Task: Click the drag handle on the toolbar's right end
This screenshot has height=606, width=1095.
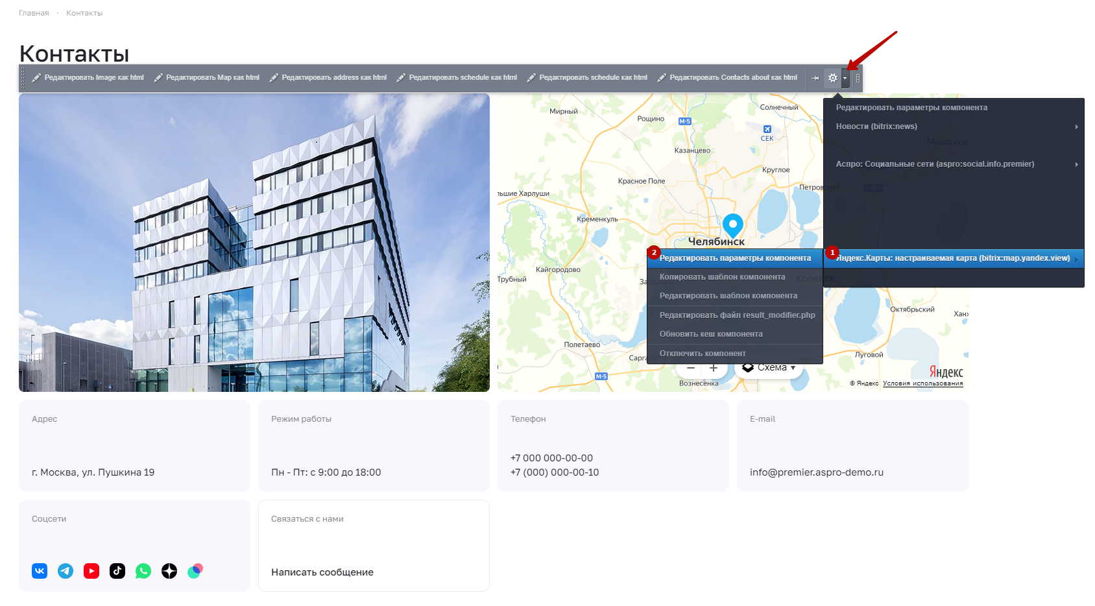Action: click(x=858, y=78)
